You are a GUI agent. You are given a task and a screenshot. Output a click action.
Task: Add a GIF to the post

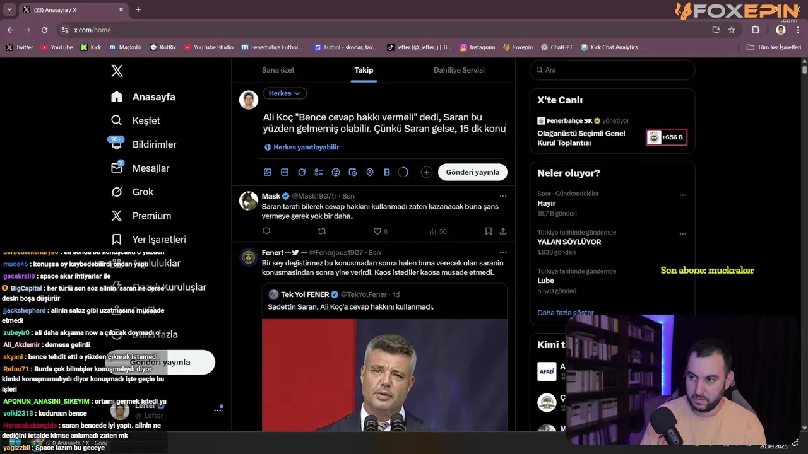(285, 172)
